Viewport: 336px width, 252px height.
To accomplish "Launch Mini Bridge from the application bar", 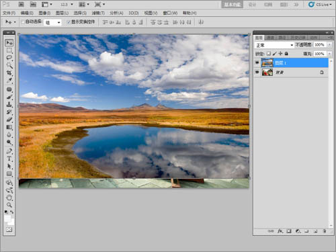I will [x=33, y=4].
